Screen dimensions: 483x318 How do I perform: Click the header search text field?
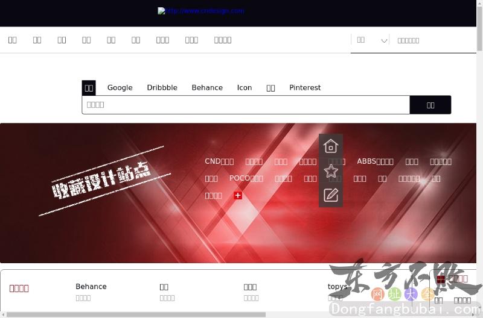435,40
